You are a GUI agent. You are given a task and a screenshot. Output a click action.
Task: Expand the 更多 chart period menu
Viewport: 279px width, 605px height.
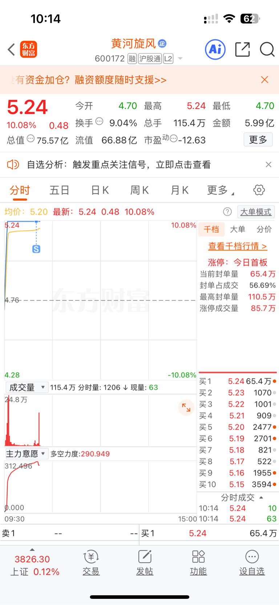tap(221, 190)
